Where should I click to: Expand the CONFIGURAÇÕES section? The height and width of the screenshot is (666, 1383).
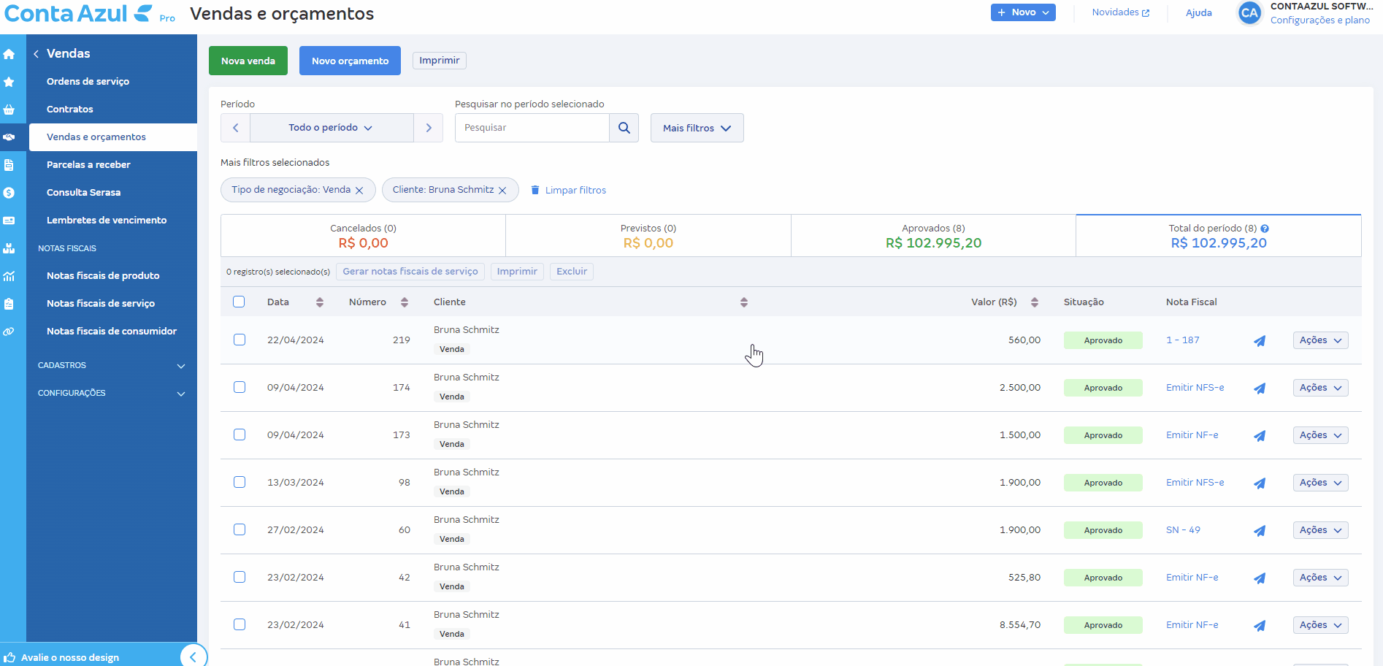pos(112,393)
